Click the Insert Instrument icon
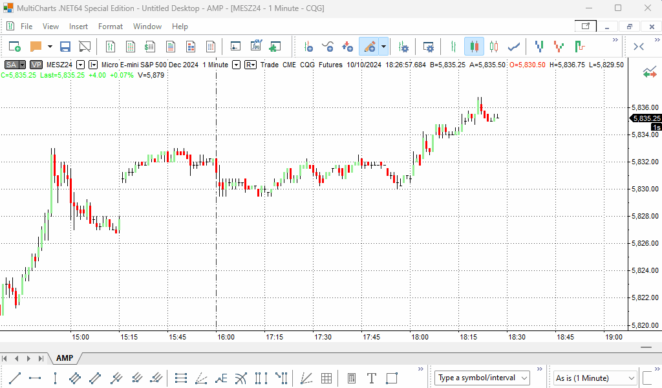The width and height of the screenshot is (662, 388). 308,47
